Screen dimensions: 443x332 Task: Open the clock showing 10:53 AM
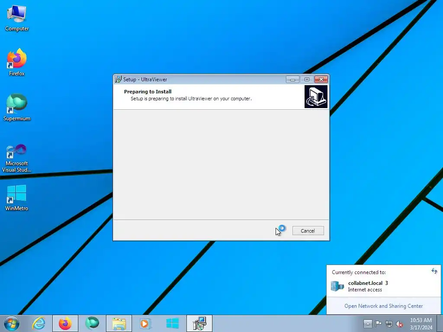(421, 324)
